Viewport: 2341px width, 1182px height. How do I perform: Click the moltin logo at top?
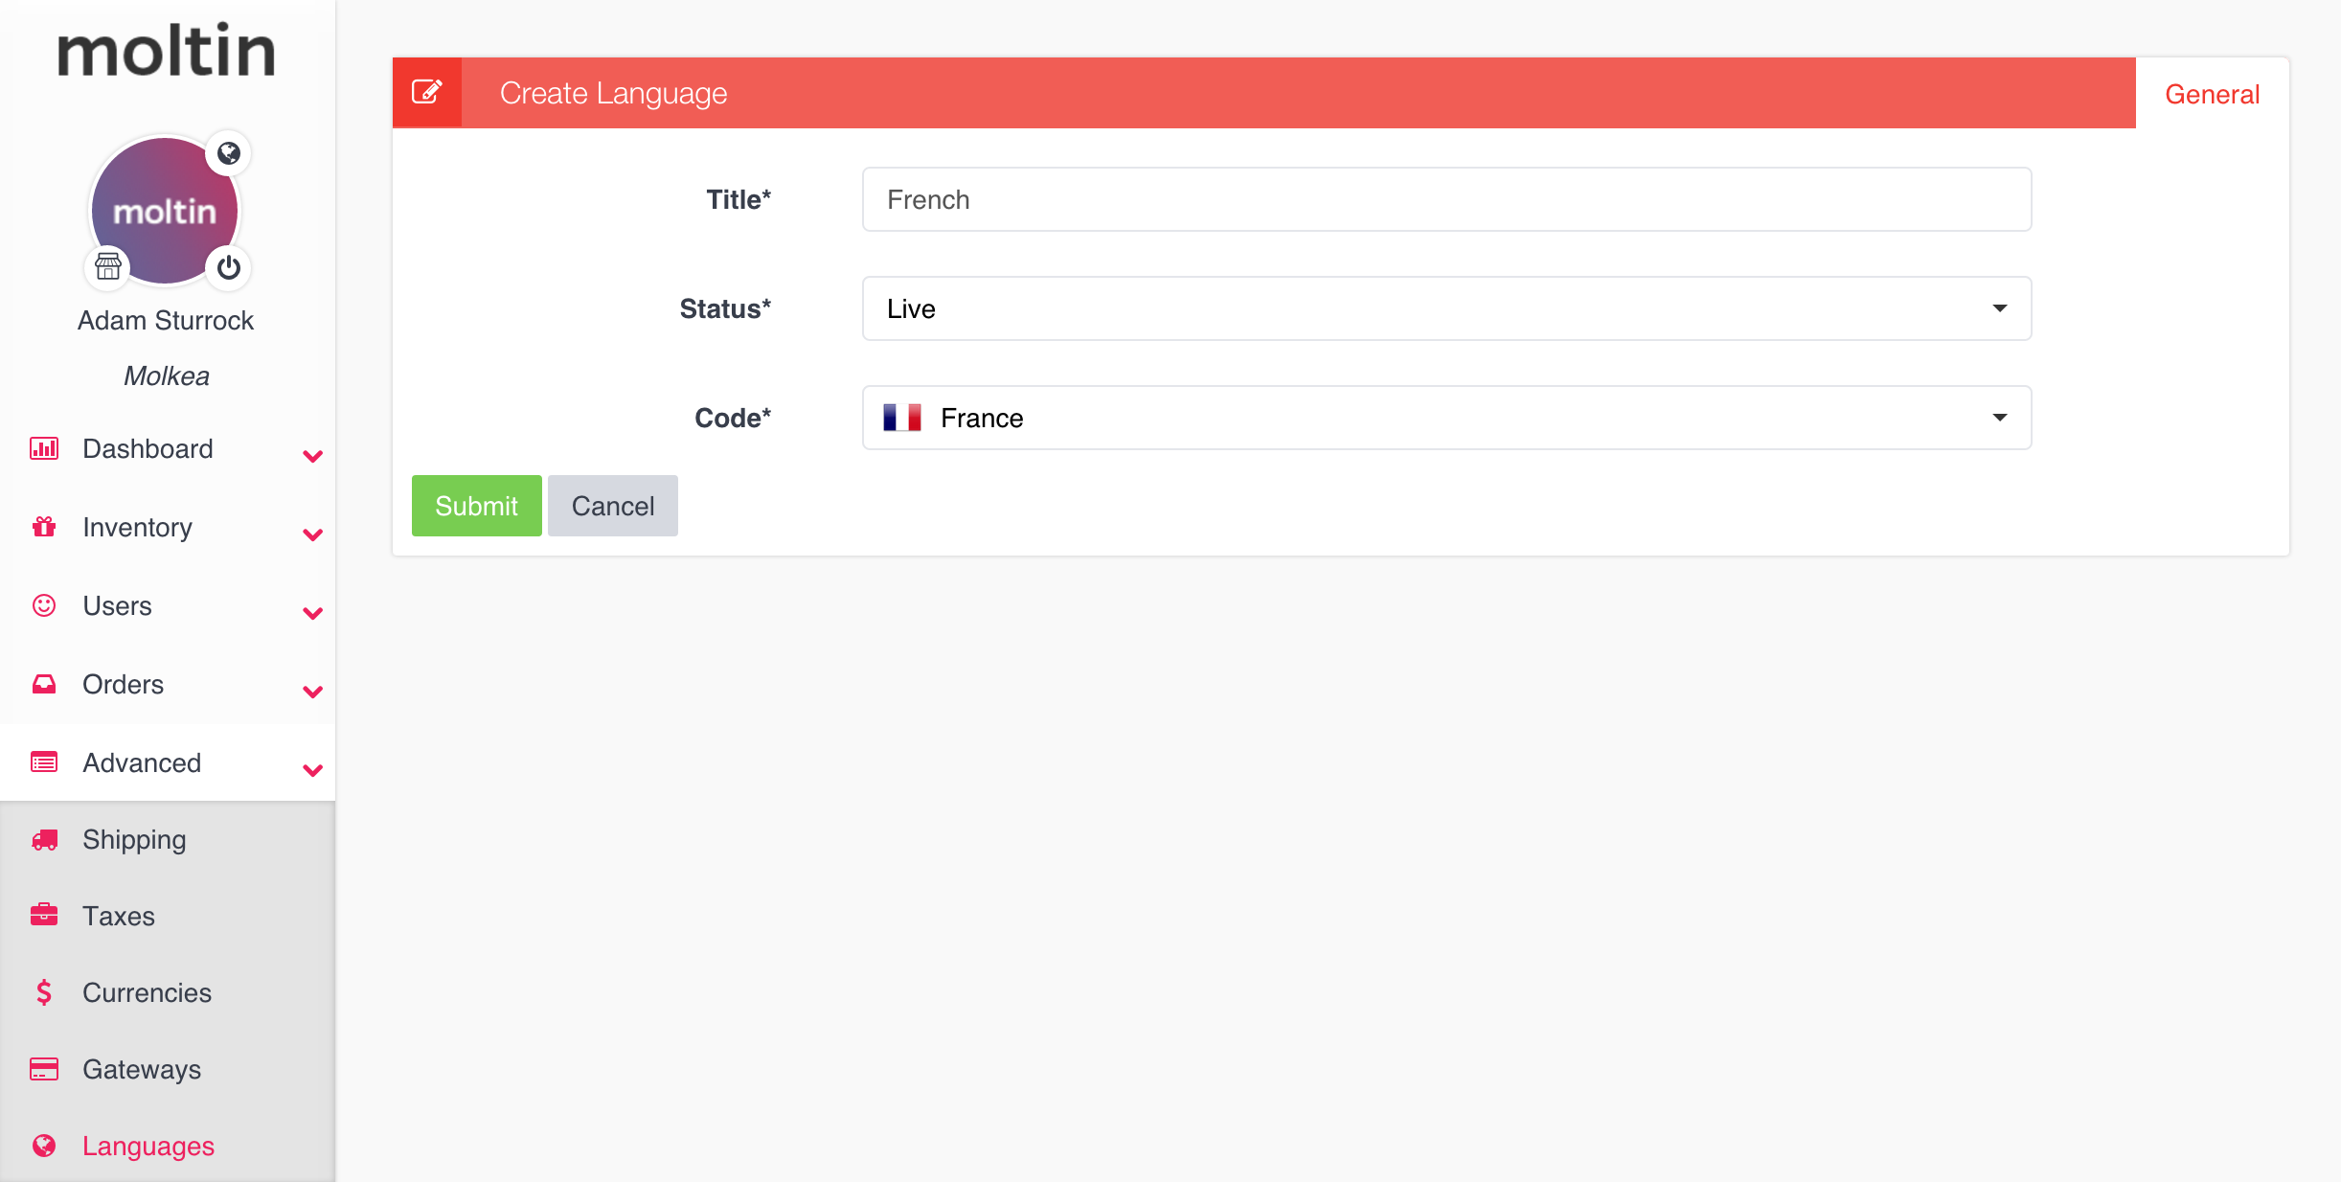click(x=167, y=51)
